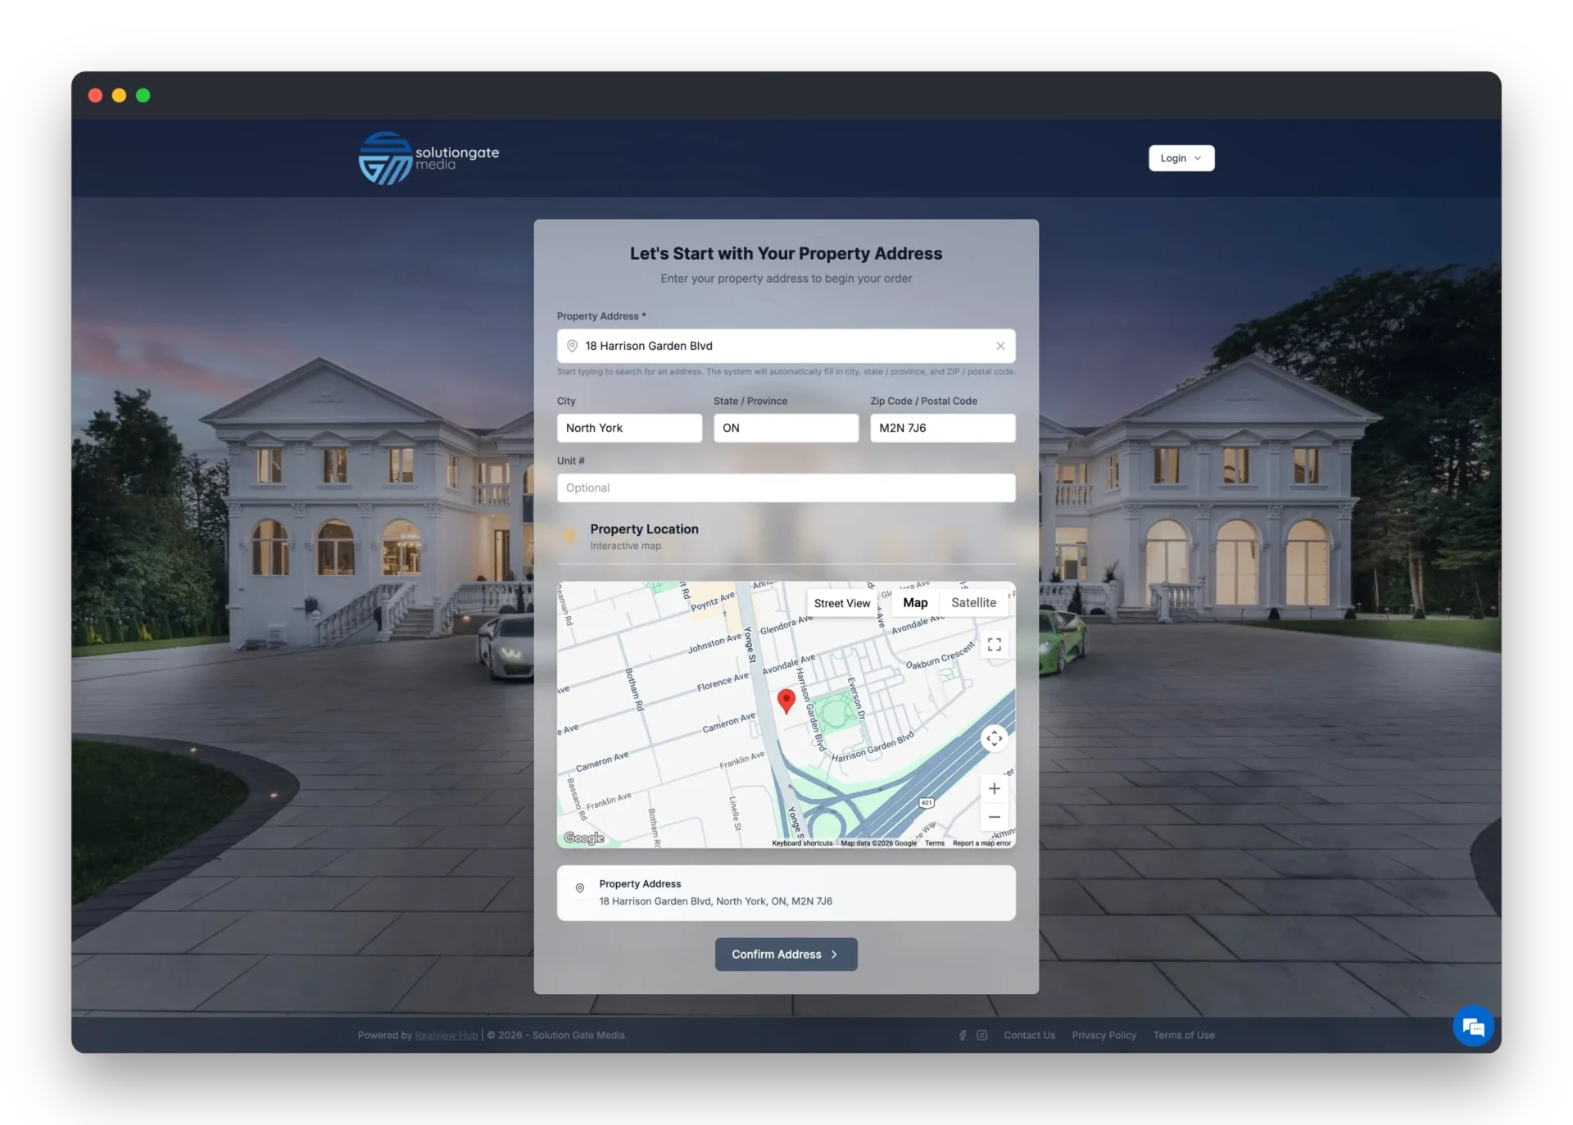The image size is (1573, 1125).
Task: Edit the Zip Code field showing M2N 7J6
Action: coord(942,428)
